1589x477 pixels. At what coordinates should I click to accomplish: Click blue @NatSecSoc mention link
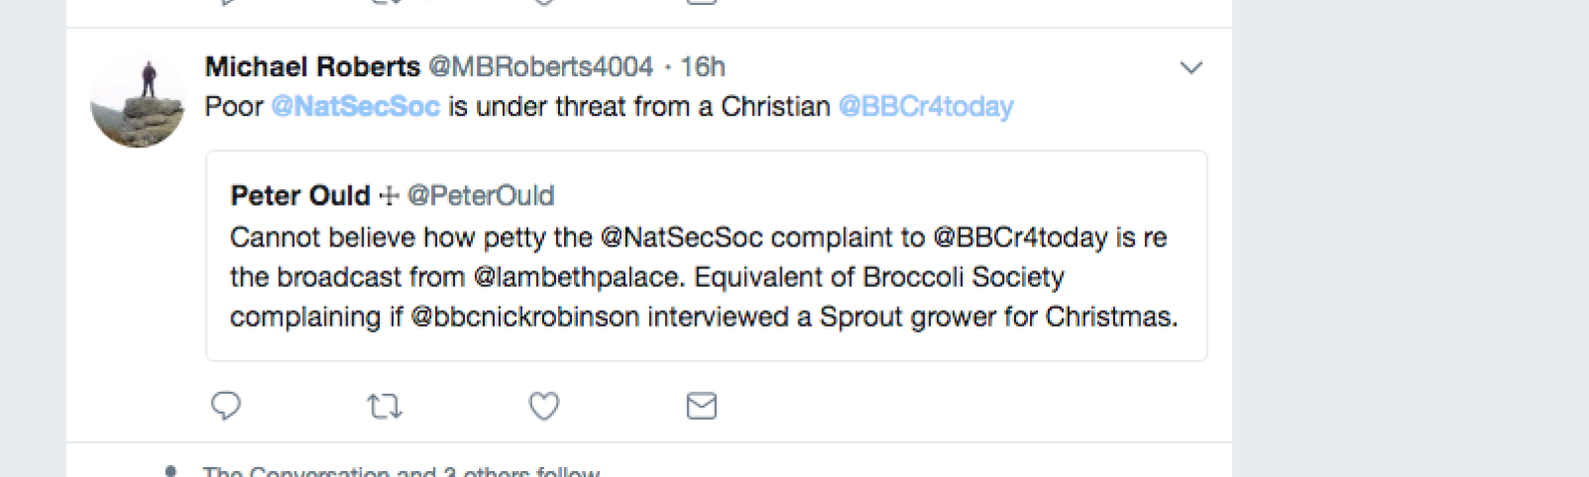point(355,107)
